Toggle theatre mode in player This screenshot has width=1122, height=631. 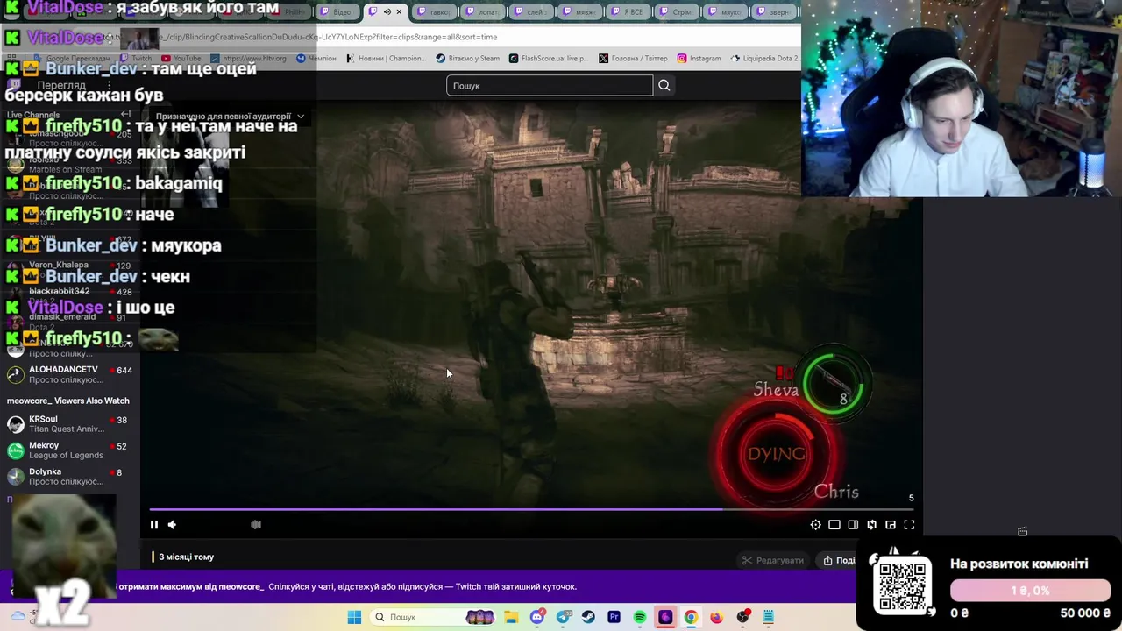[x=834, y=525]
